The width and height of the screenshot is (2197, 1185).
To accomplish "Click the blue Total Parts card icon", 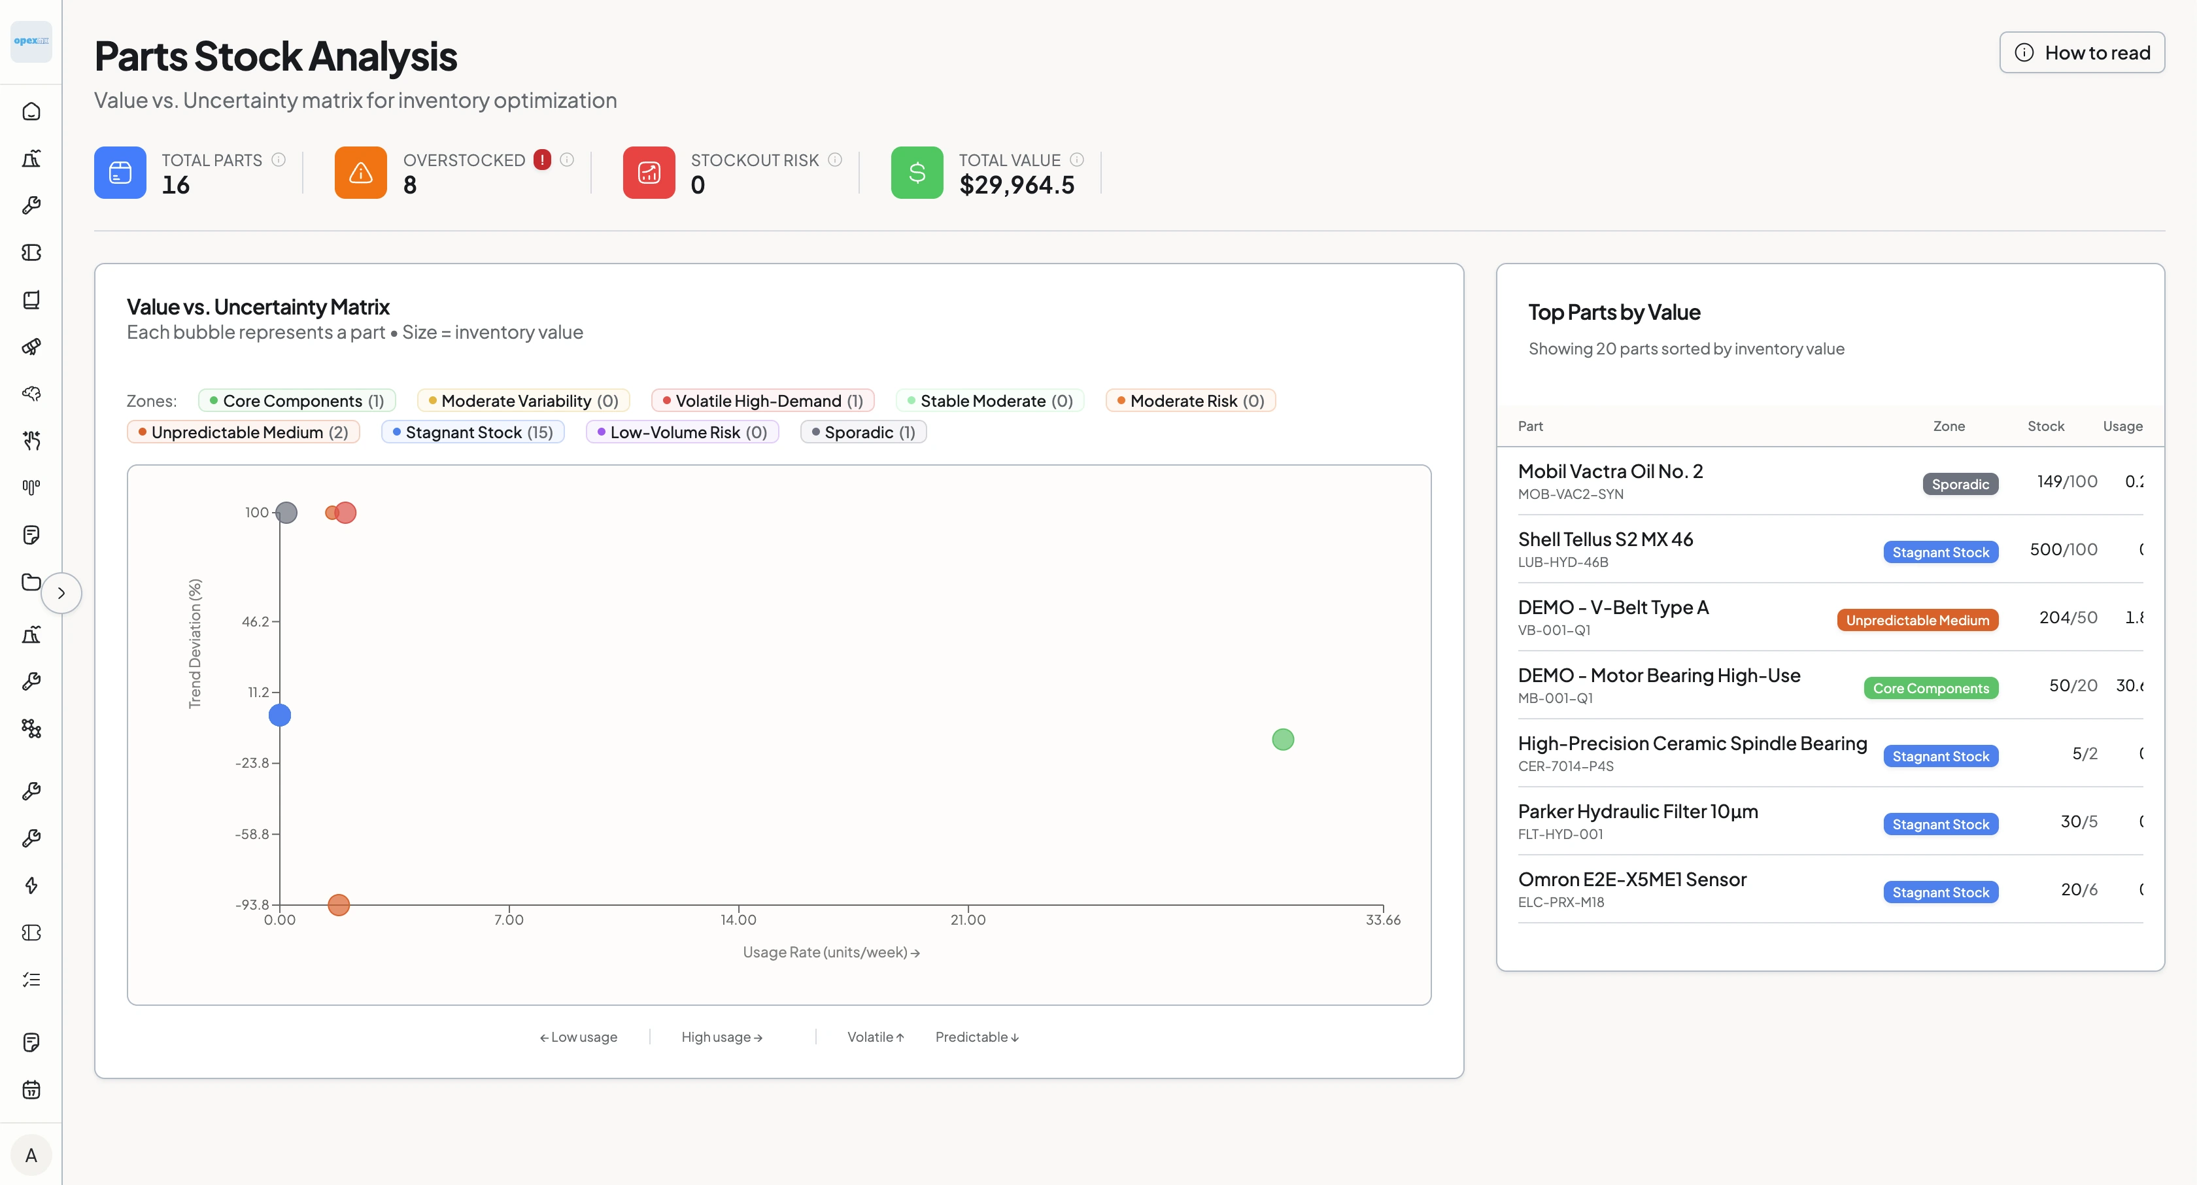I will point(120,173).
